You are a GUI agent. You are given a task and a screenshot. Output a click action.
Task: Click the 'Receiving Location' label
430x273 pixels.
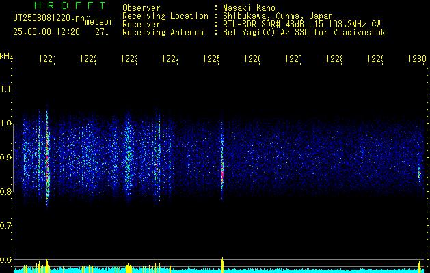(165, 16)
